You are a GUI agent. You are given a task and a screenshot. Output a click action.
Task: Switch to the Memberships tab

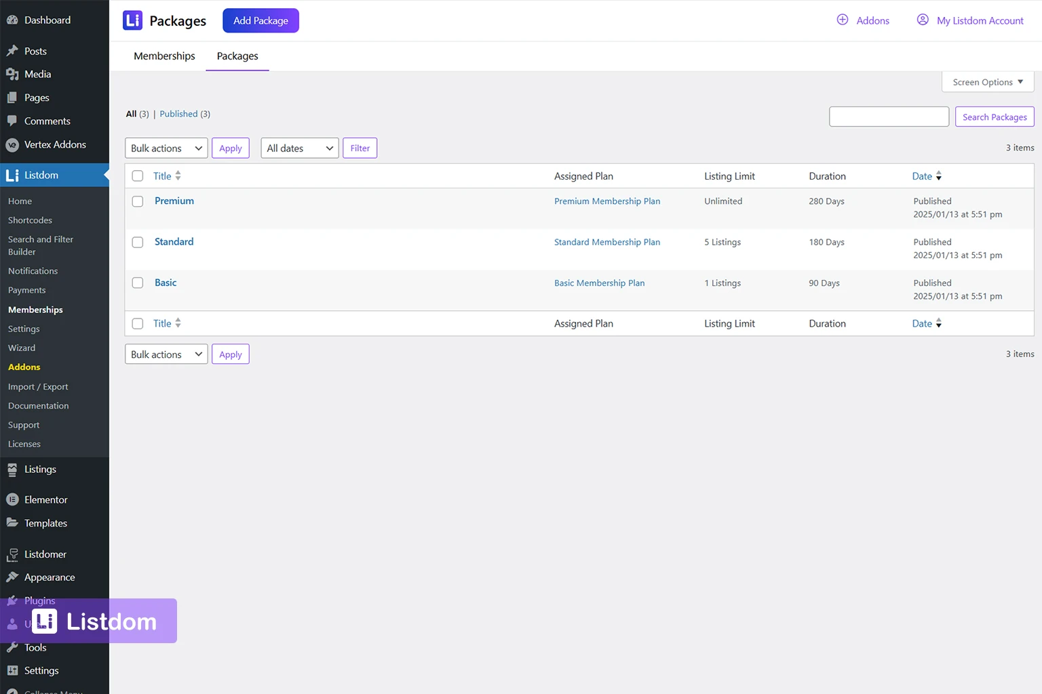point(164,56)
